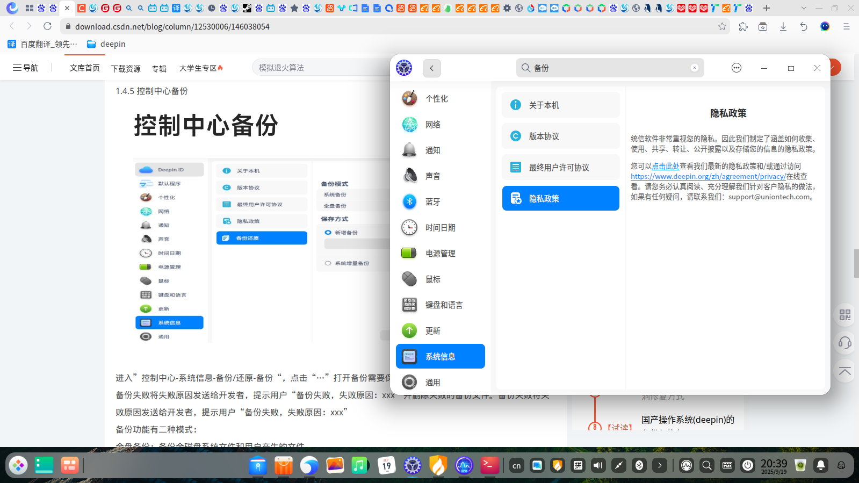Viewport: 859px width, 483px height.
Task: Click the Control Center back arrow button
Action: (x=431, y=68)
